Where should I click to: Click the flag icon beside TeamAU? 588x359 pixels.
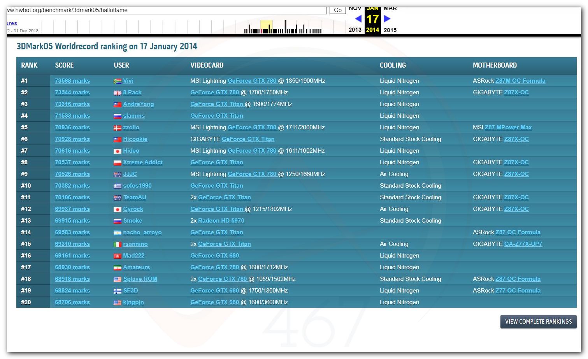click(x=117, y=198)
